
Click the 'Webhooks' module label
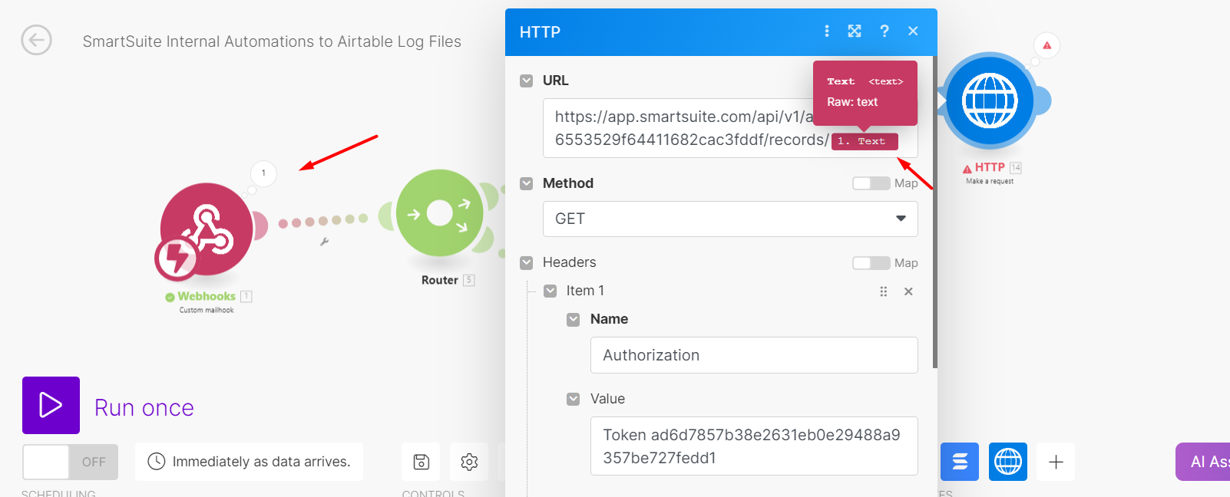tap(207, 296)
